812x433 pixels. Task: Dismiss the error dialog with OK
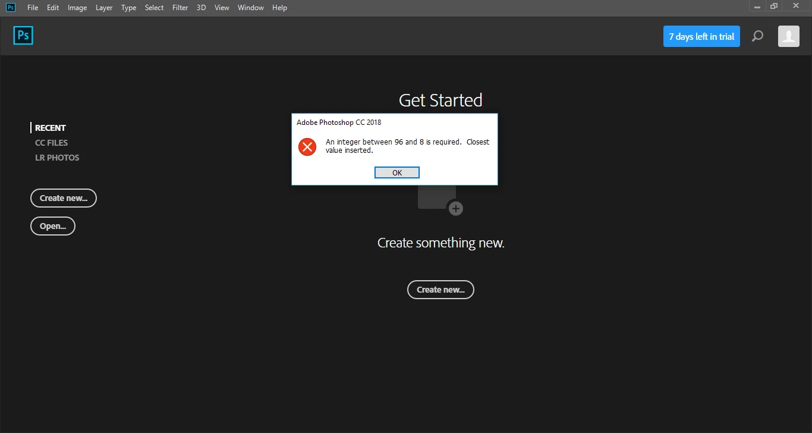pos(397,172)
